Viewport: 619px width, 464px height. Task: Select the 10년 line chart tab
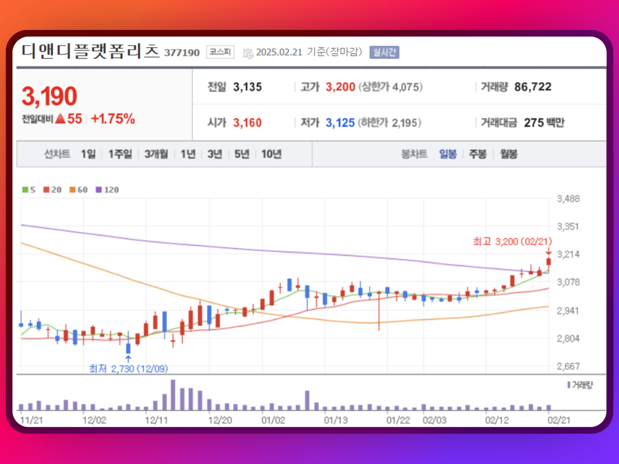click(x=271, y=154)
